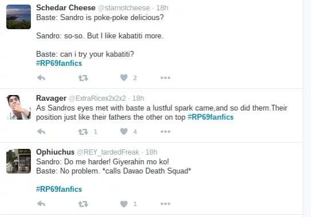The image size is (311, 217).
Task: Open more options on Ophiuchus tweet
Action: pyautogui.click(x=166, y=204)
